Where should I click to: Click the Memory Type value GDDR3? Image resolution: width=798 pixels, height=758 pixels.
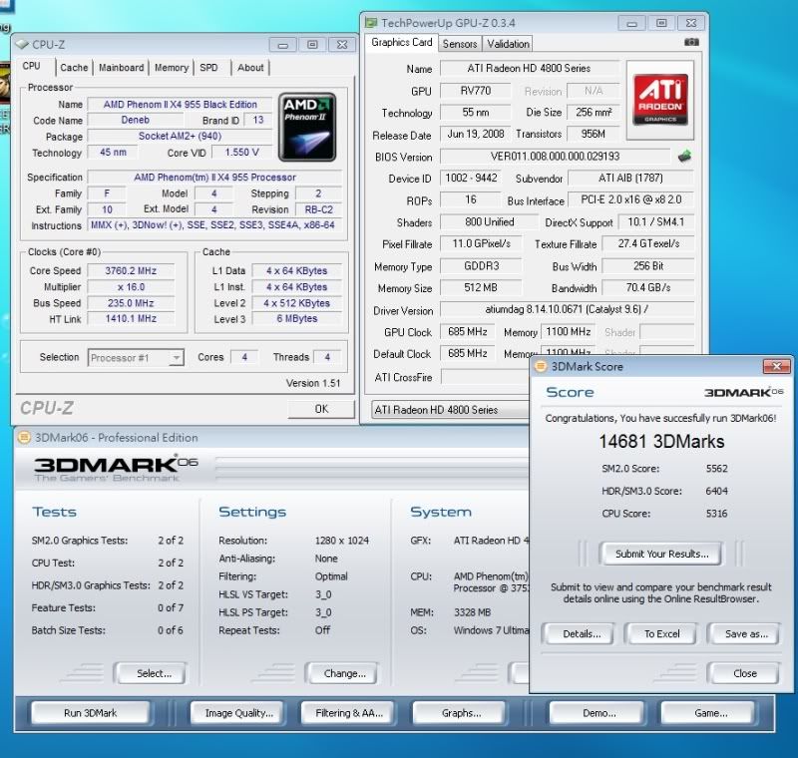click(x=481, y=265)
